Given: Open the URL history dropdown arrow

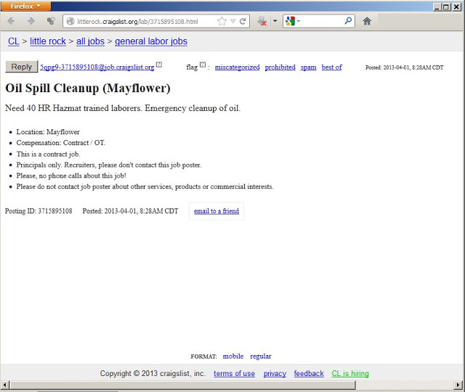Looking at the screenshot, I should click(x=233, y=21).
